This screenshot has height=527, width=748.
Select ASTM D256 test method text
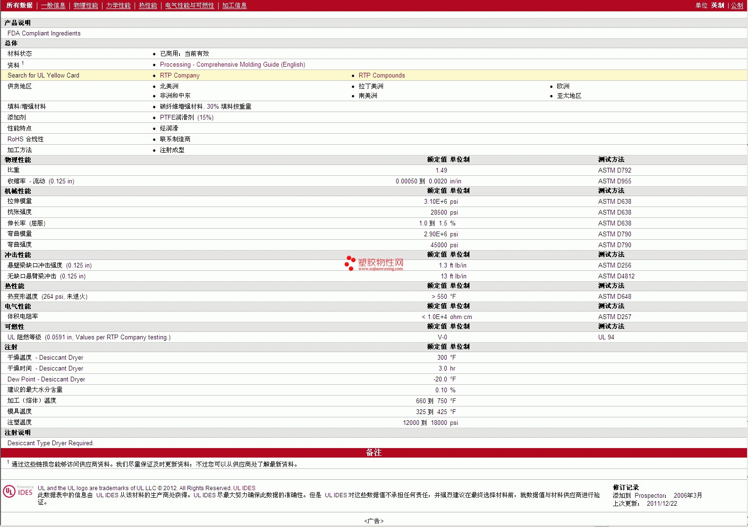[614, 266]
